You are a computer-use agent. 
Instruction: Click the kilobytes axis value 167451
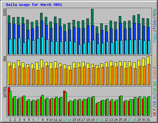coord(5,92)
